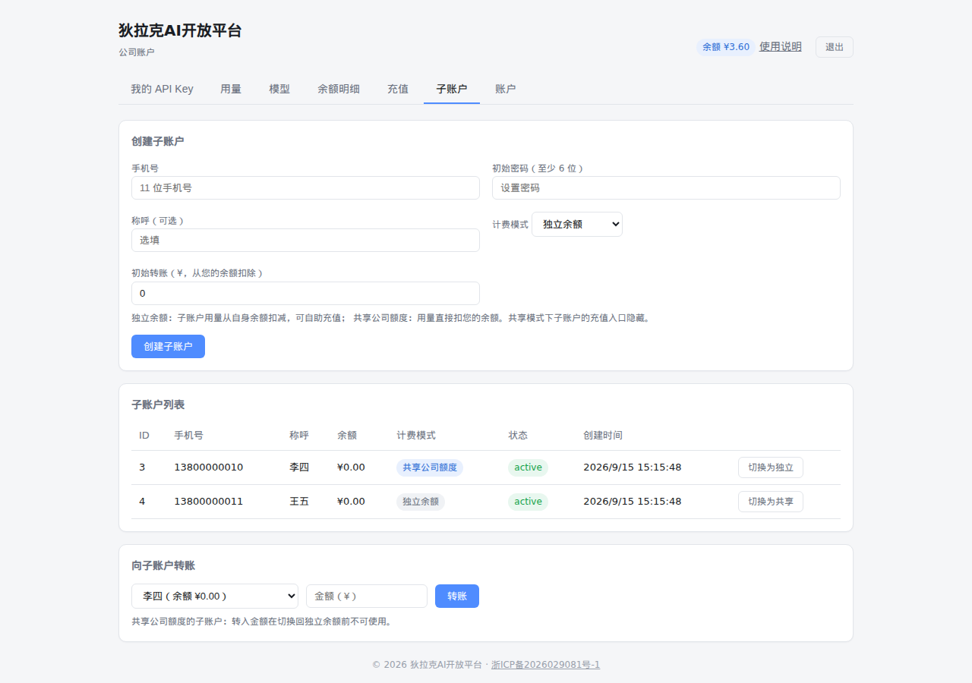This screenshot has height=683, width=972.
Task: Click the name 李四 in the table
Action: click(x=299, y=467)
